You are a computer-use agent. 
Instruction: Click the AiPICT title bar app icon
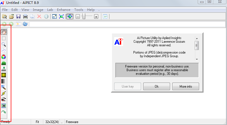click(x=3, y=3)
